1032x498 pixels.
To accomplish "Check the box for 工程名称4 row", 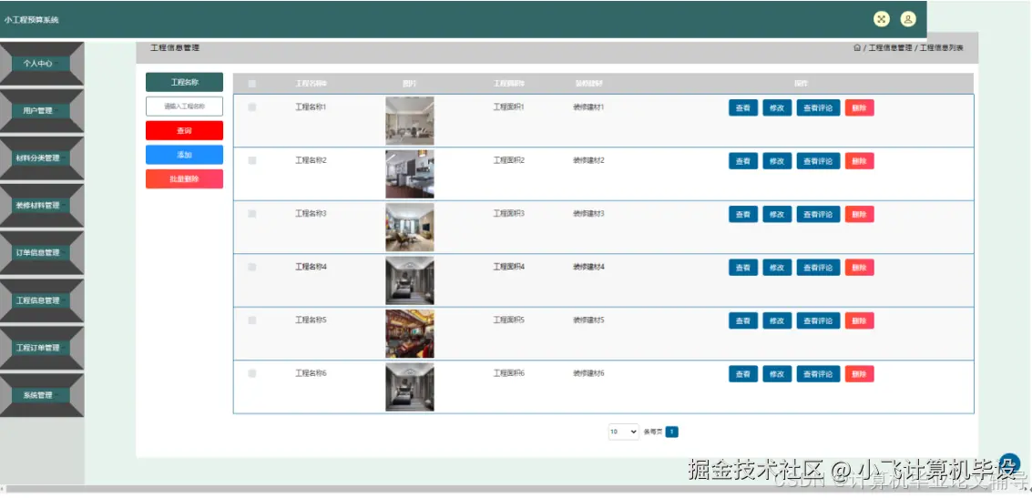I will pos(252,267).
